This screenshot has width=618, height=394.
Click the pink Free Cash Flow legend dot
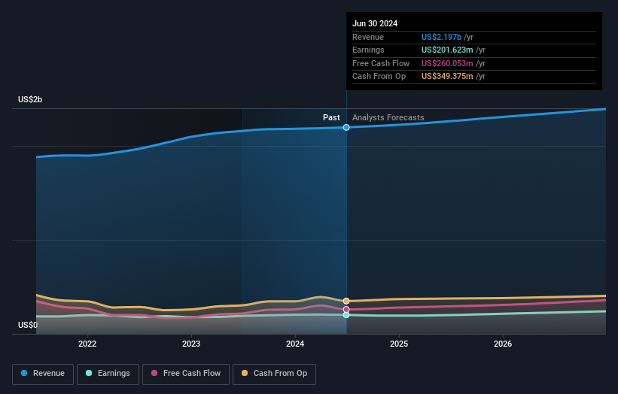click(x=154, y=373)
